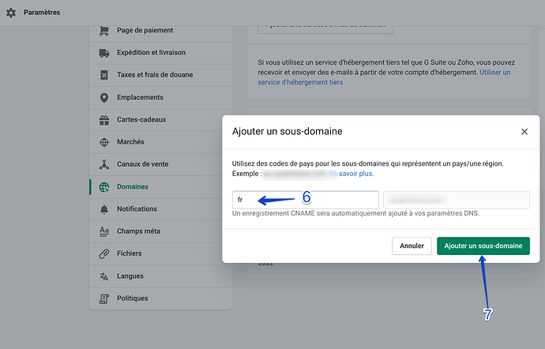Click the green Ajouter un sous-domaine button
Viewport: 545px width, 349px height.
pyautogui.click(x=483, y=246)
